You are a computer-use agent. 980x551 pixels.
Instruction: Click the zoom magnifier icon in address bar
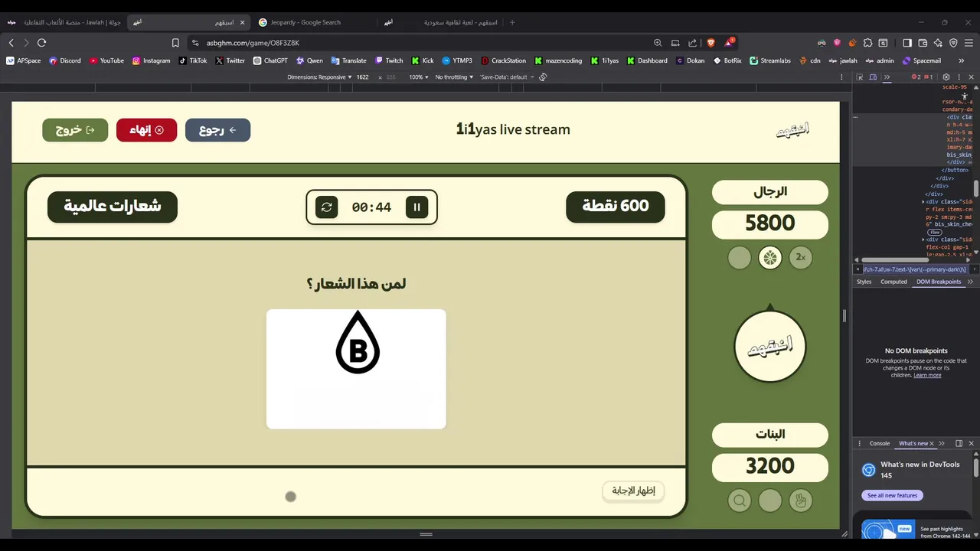coord(658,43)
